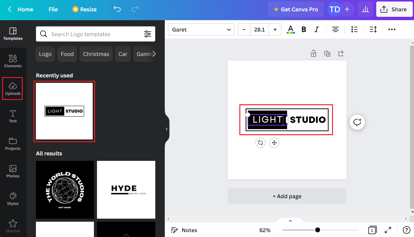The width and height of the screenshot is (414, 237).
Task: Collapse the side panel with arrow handle
Action: coord(167,129)
